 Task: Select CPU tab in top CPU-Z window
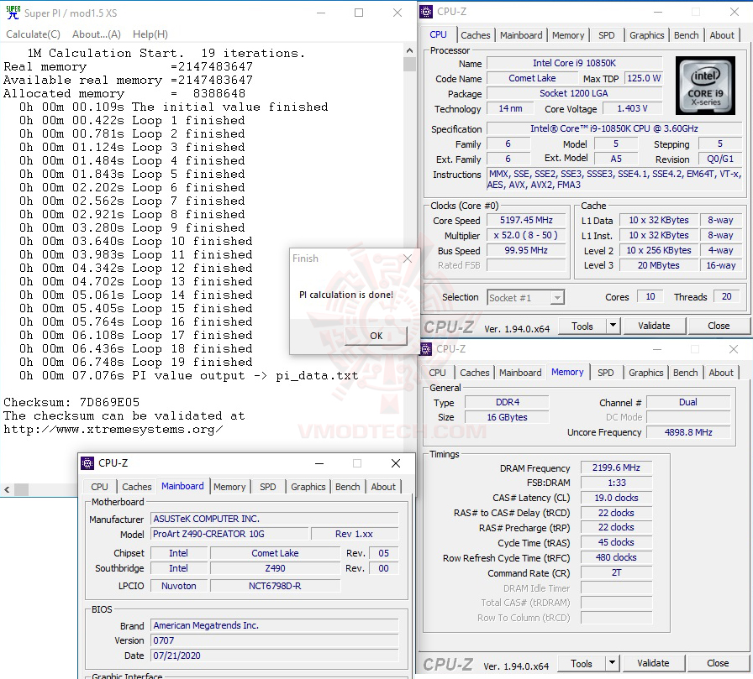tap(438, 34)
